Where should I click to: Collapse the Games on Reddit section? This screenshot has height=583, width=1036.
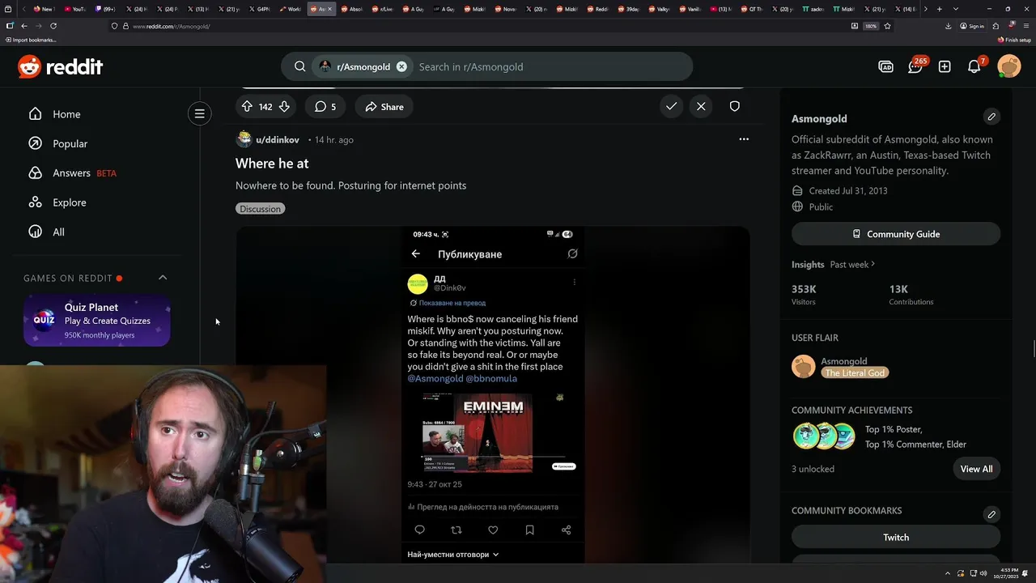click(x=163, y=278)
